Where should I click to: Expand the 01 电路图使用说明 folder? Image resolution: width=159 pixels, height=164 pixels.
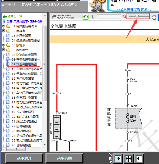pos(3,26)
